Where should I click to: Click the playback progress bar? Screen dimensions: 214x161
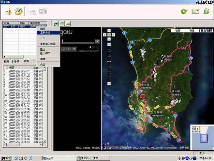click(78, 43)
